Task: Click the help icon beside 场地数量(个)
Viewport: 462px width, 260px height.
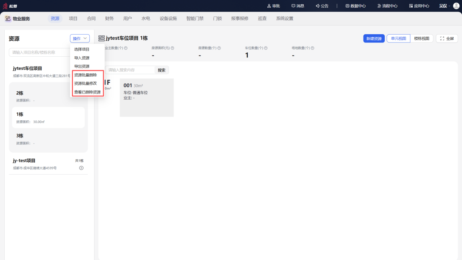Action: click(312, 48)
